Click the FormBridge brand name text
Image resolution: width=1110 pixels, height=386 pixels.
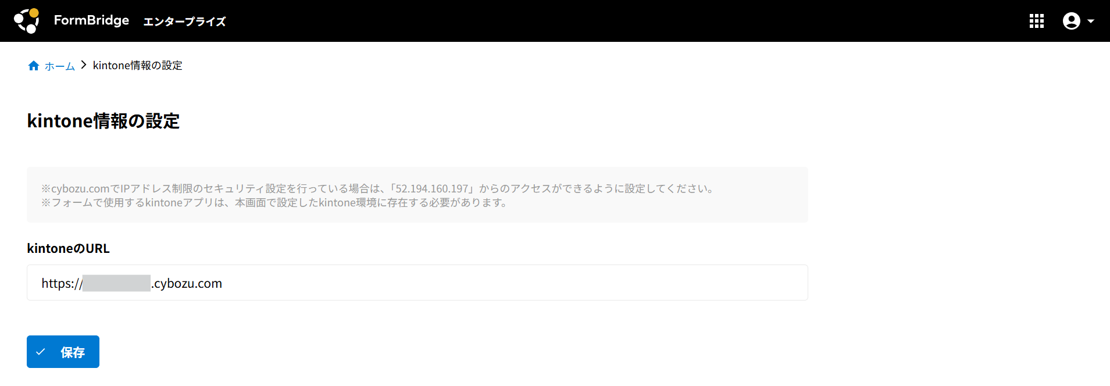(x=91, y=20)
